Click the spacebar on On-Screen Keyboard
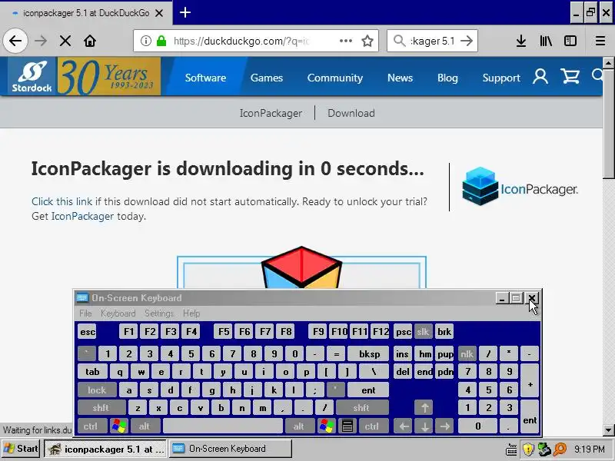Screen dimensions: 615x461 222,426
